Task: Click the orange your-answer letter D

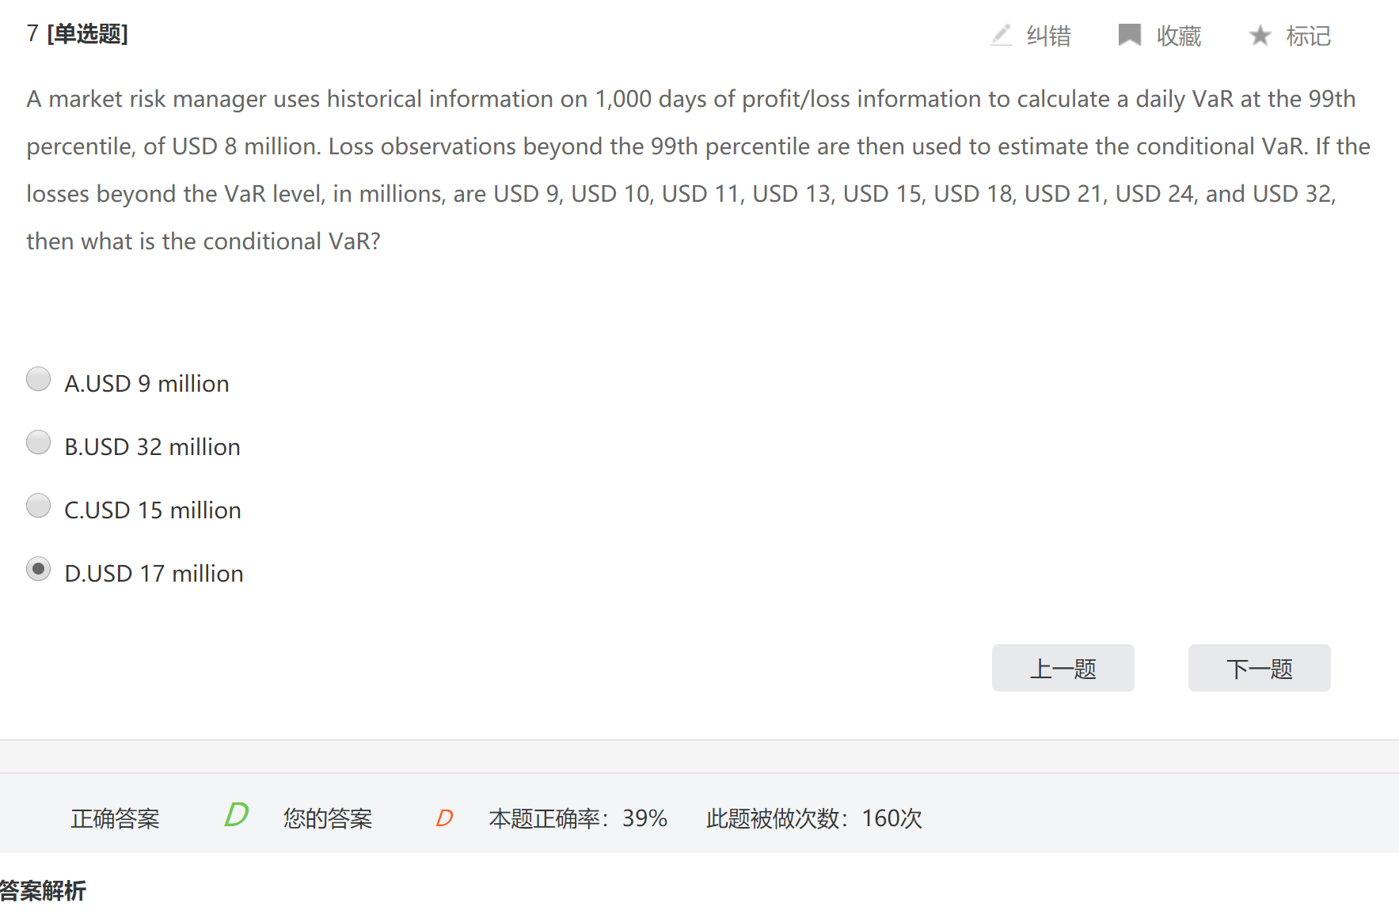Action: (444, 818)
